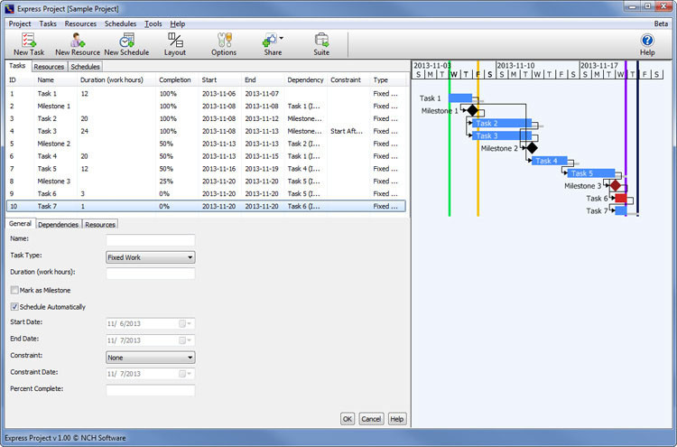Open the Layout toolbar icon
Image resolution: width=677 pixels, height=447 pixels.
click(175, 44)
